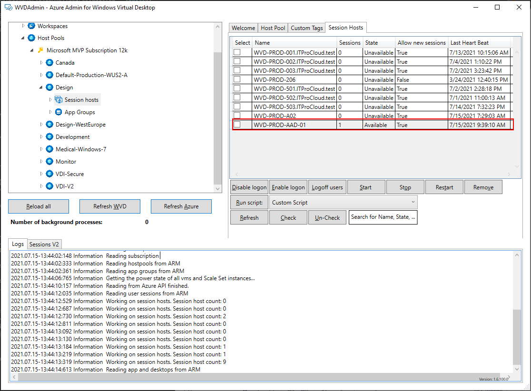Expand the App Groups node
Image resolution: width=531 pixels, height=391 pixels.
pyautogui.click(x=50, y=112)
